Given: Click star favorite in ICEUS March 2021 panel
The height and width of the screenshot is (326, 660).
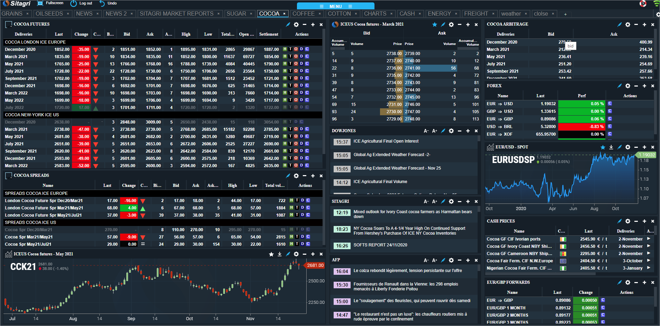Looking at the screenshot, I should [x=435, y=25].
